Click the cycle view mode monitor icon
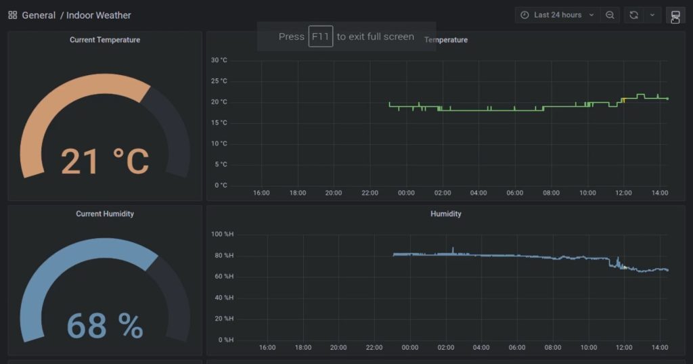This screenshot has height=364, width=693. 675,16
